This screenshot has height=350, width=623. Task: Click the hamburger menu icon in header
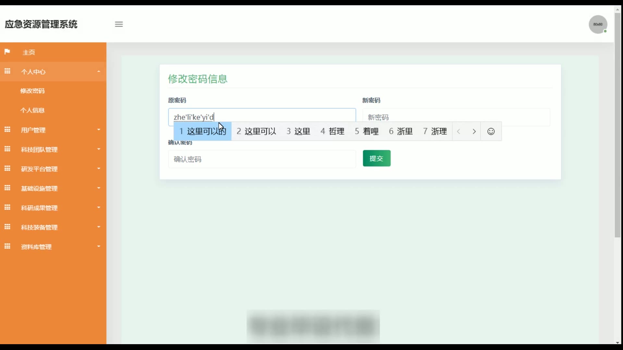[x=119, y=24]
